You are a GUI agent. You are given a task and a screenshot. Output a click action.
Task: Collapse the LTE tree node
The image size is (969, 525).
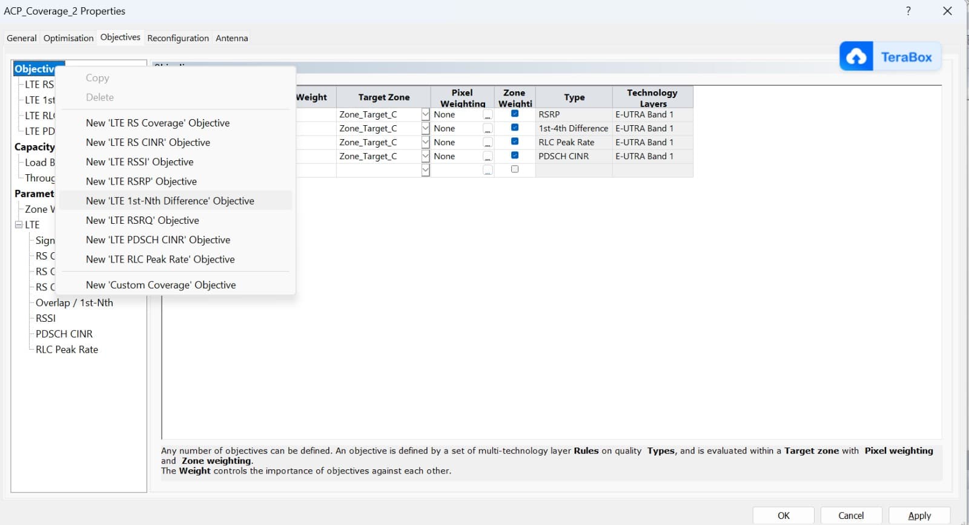tap(19, 225)
